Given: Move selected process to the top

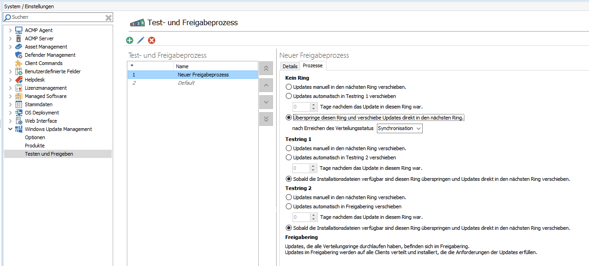Looking at the screenshot, I should point(266,68).
